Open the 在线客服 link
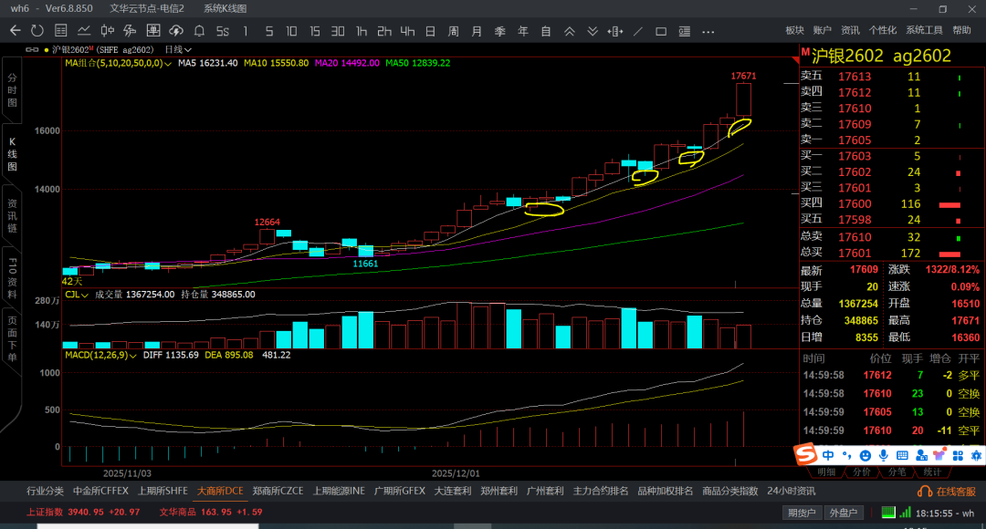Screen dimensions: 986x529 tap(956, 492)
